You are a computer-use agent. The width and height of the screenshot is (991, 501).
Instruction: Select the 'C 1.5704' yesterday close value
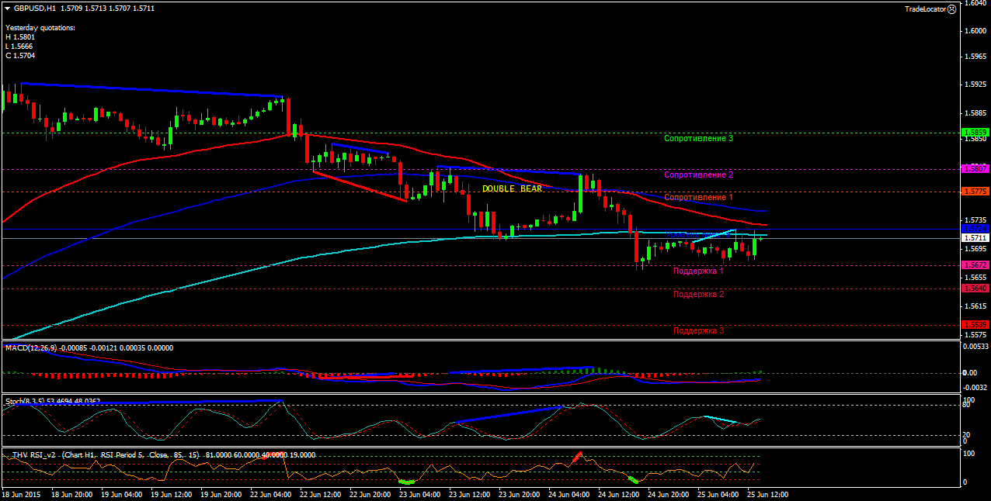(20, 55)
